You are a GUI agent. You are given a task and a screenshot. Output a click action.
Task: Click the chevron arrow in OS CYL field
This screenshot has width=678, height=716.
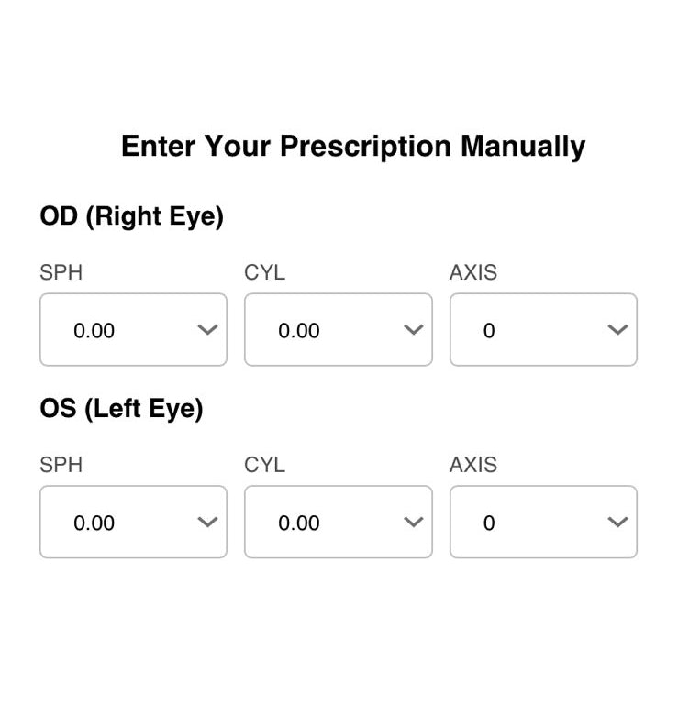[413, 523]
